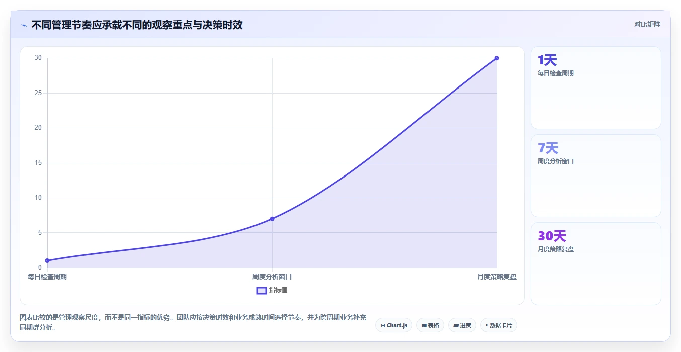681x352 pixels.
Task: Click the y-axis value 15
Action: pos(38,163)
